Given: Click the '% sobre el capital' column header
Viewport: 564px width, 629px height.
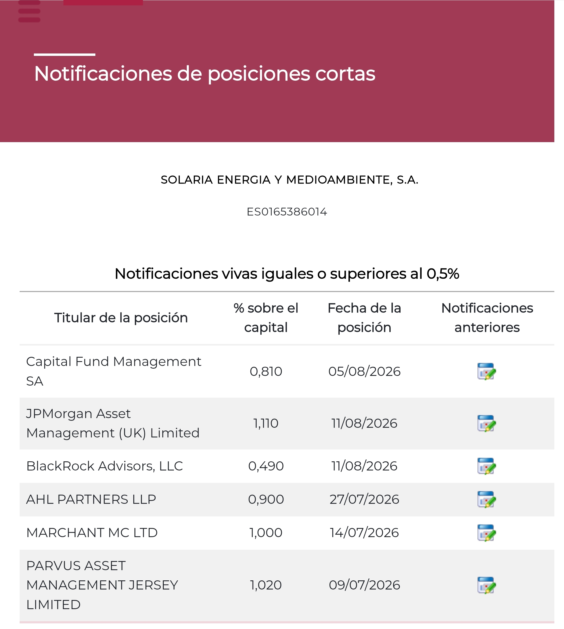Looking at the screenshot, I should pos(266,318).
